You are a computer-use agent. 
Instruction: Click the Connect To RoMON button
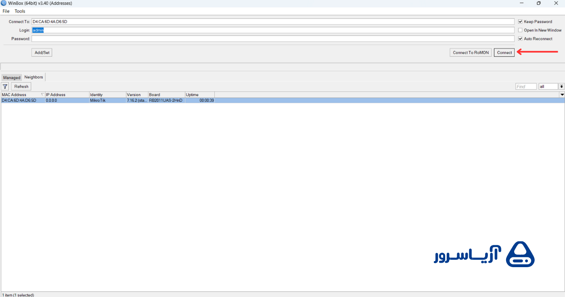[471, 52]
